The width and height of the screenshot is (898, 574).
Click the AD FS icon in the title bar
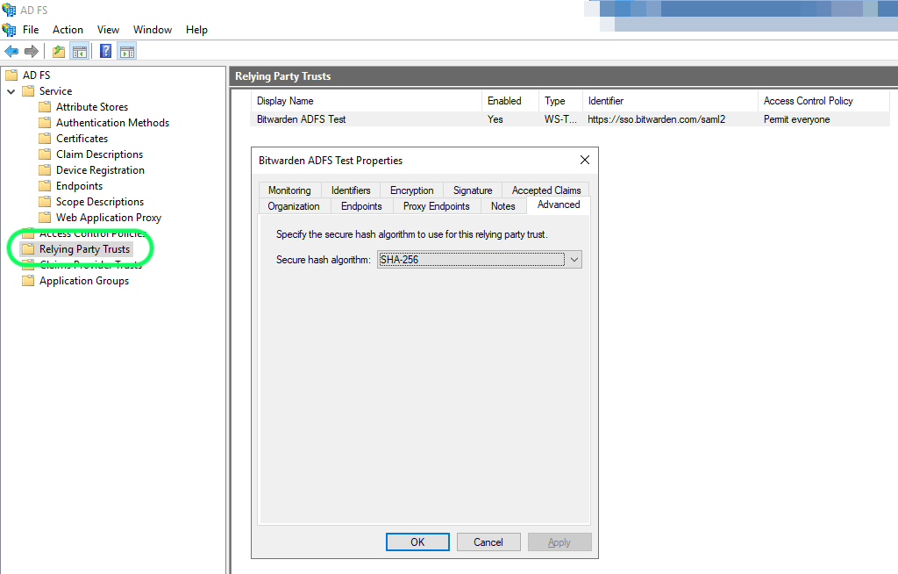tap(9, 10)
